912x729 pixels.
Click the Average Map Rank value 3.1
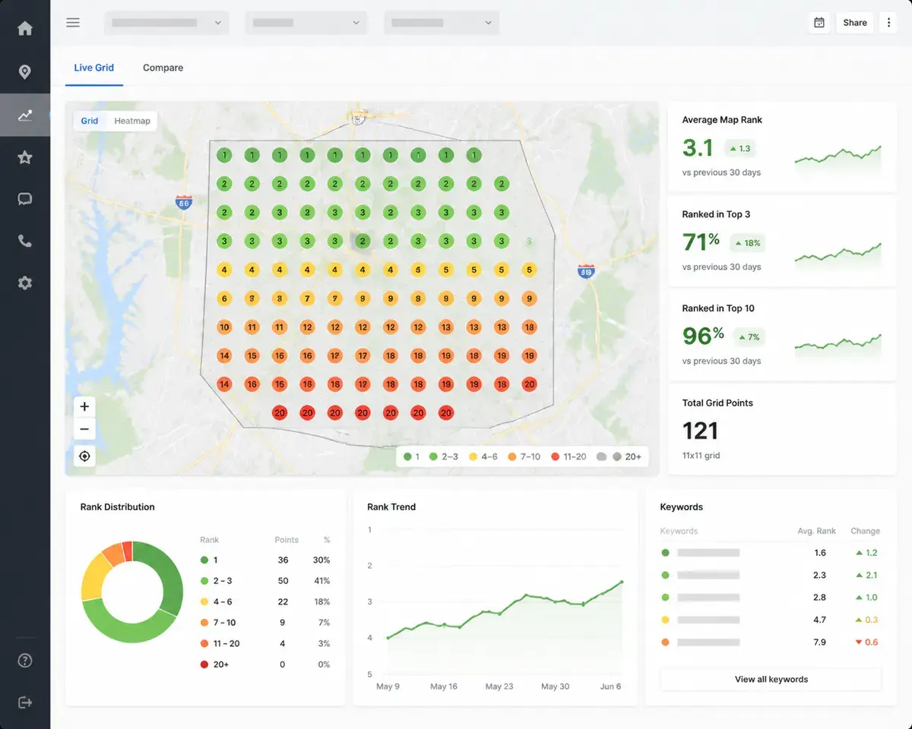pyautogui.click(x=698, y=148)
